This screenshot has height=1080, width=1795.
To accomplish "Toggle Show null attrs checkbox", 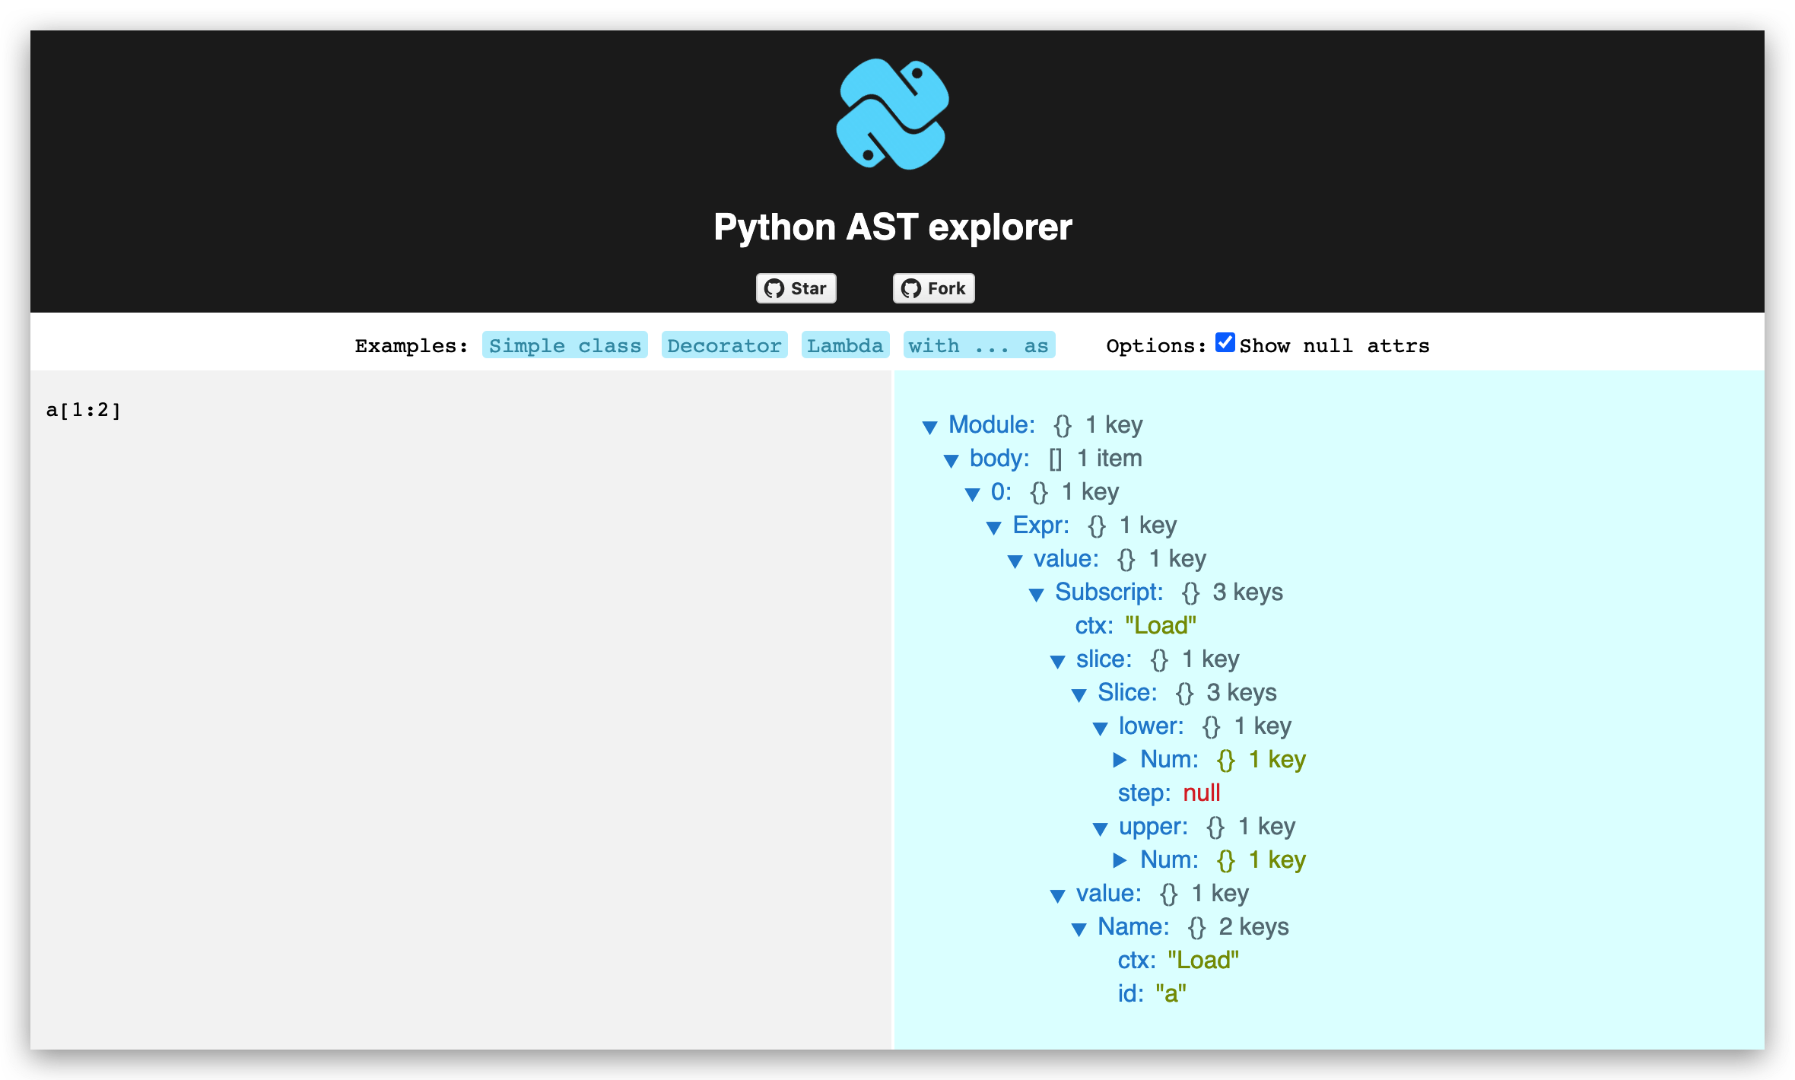I will 1225,343.
